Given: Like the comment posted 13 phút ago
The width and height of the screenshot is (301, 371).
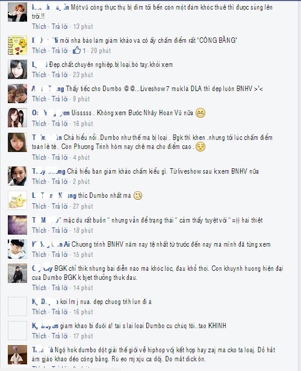Looking at the screenshot, I should tap(39, 27).
